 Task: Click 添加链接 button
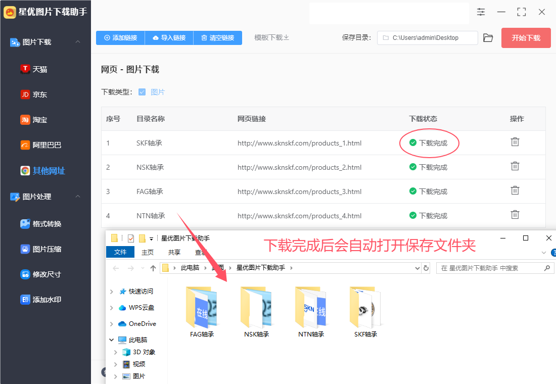pos(121,37)
